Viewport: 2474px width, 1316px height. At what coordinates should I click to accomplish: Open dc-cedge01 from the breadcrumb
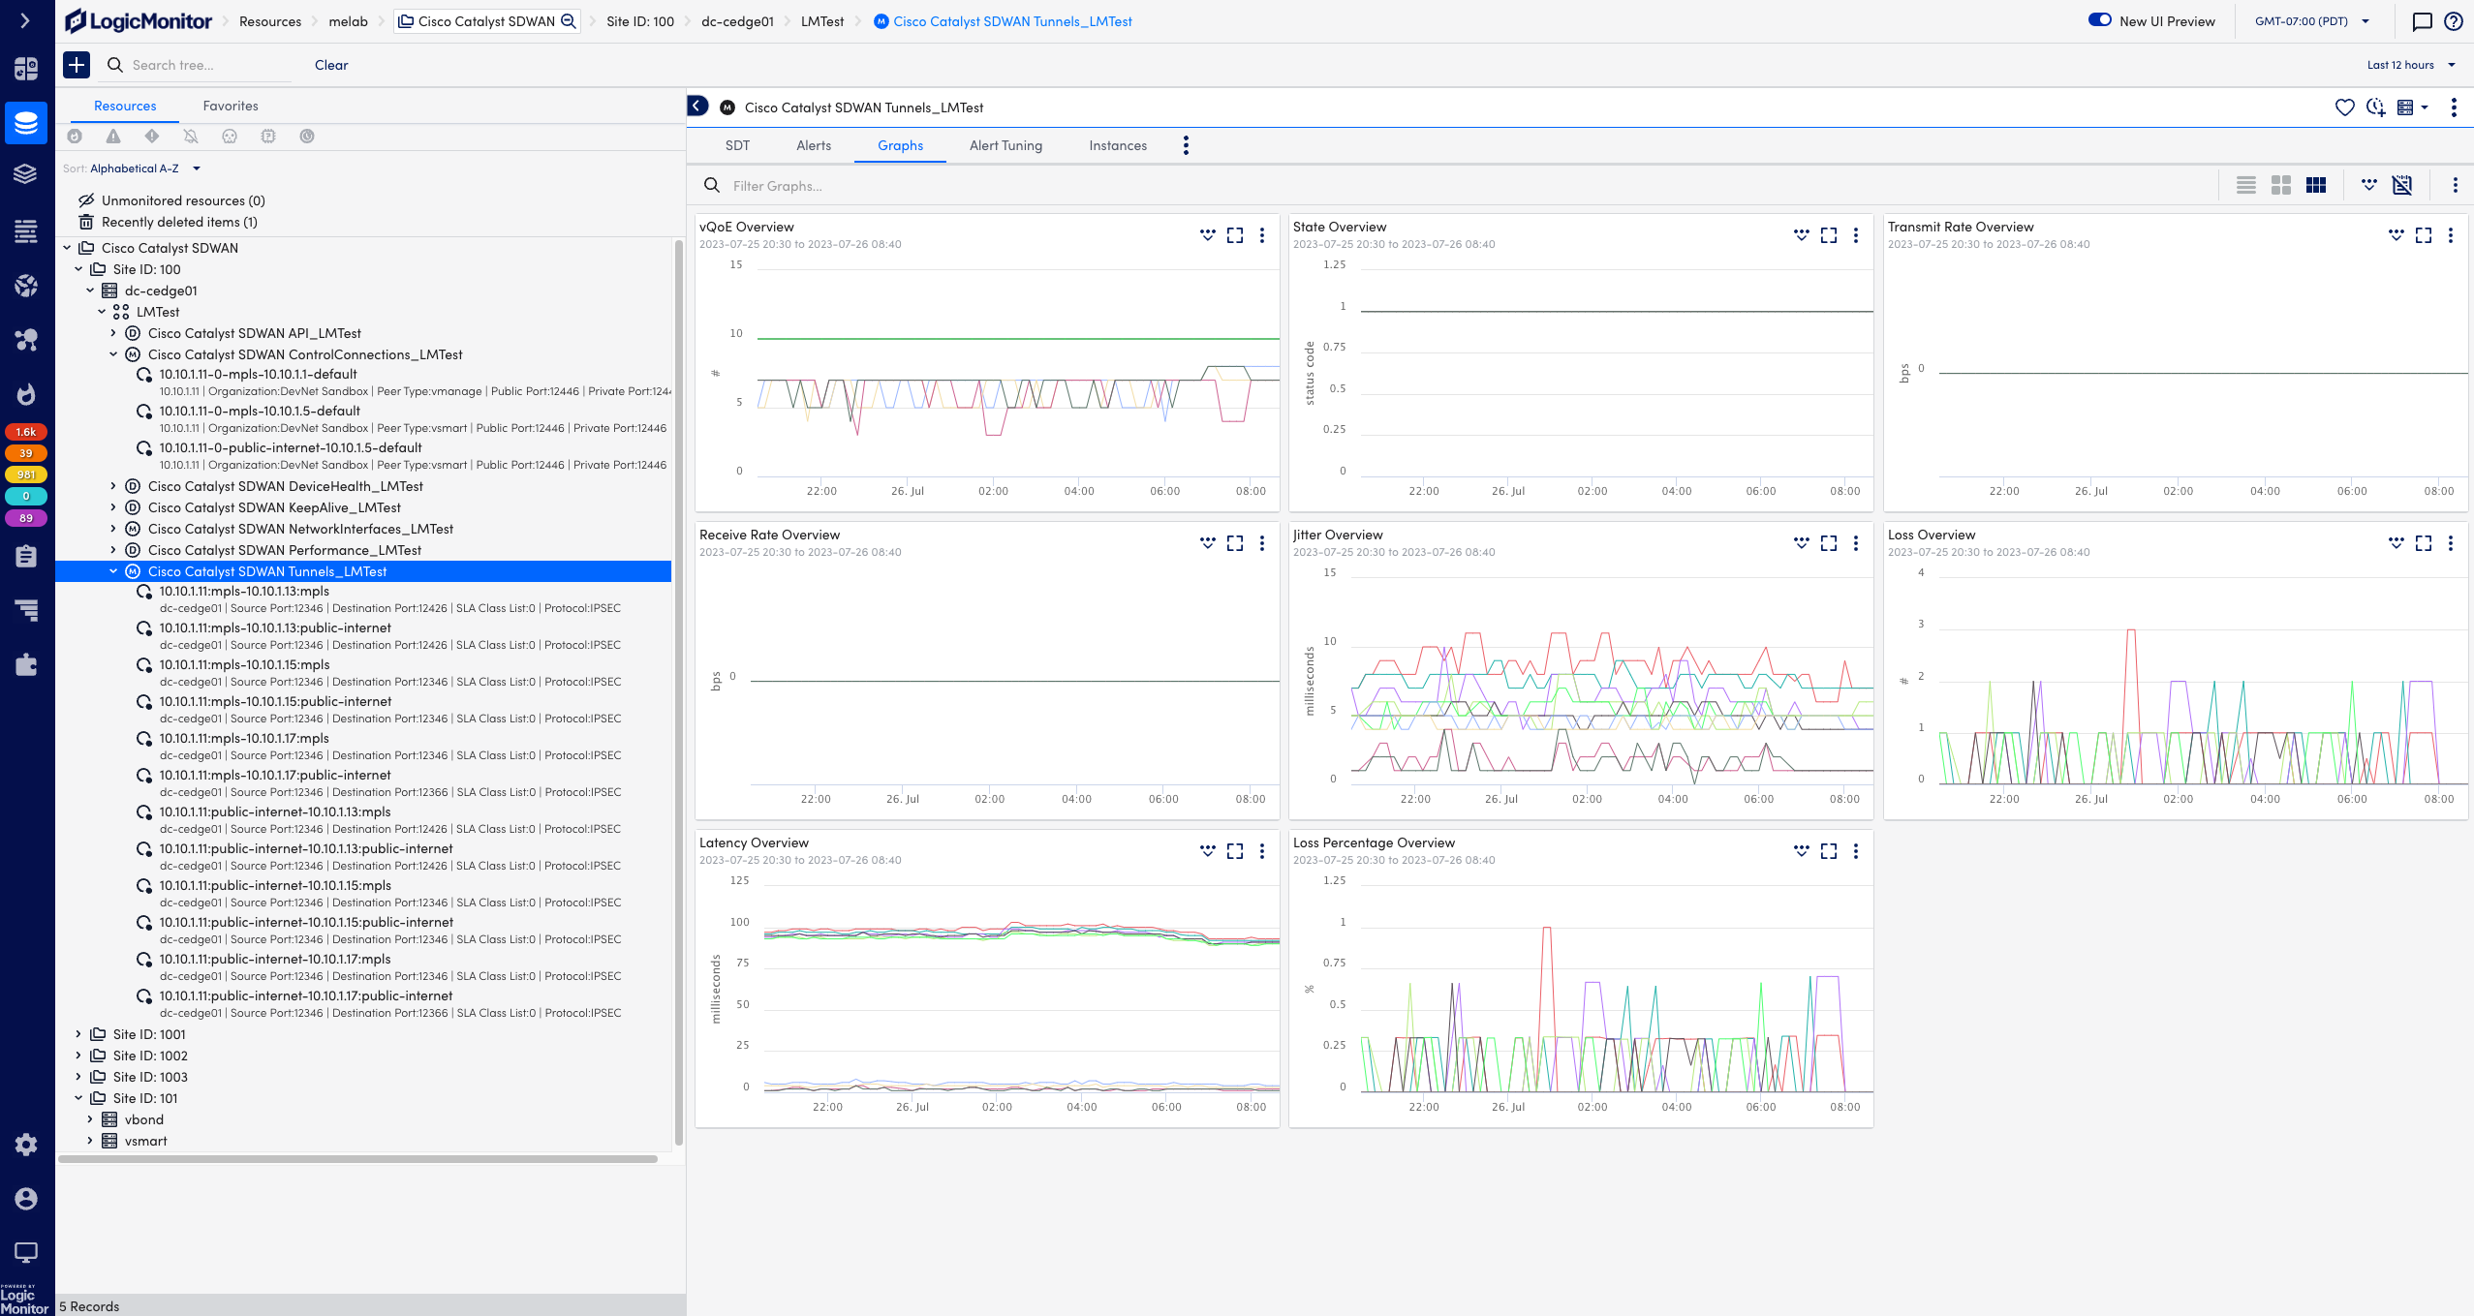click(x=737, y=20)
